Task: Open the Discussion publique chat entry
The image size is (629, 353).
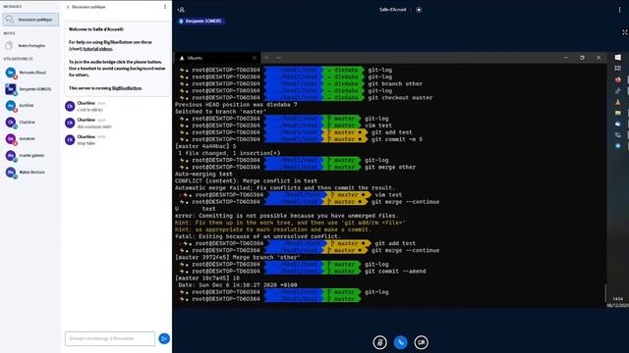Action: point(30,20)
